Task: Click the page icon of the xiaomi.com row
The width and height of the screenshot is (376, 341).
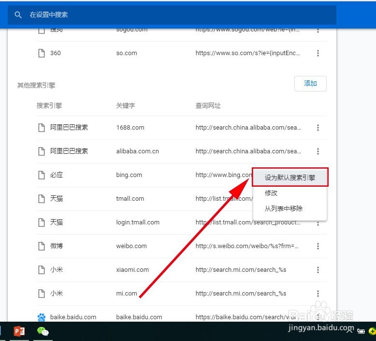Action: (x=42, y=270)
